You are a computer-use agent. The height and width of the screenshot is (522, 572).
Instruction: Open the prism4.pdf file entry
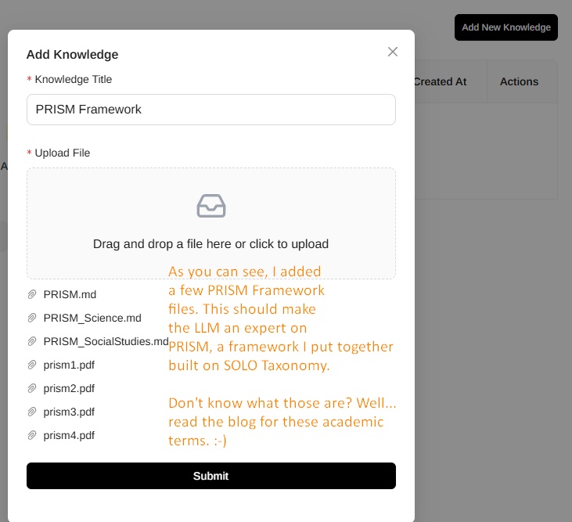pos(69,435)
